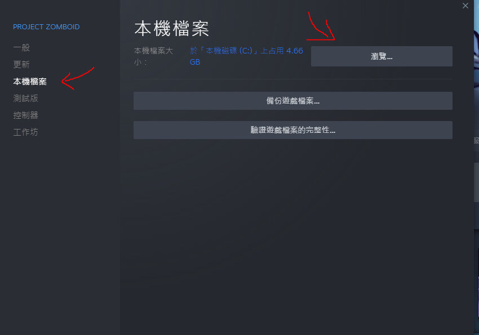Open the 一般 general settings page
The width and height of the screenshot is (479, 335).
point(21,48)
